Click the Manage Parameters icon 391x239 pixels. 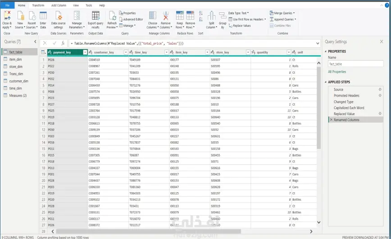pyautogui.click(x=77, y=15)
